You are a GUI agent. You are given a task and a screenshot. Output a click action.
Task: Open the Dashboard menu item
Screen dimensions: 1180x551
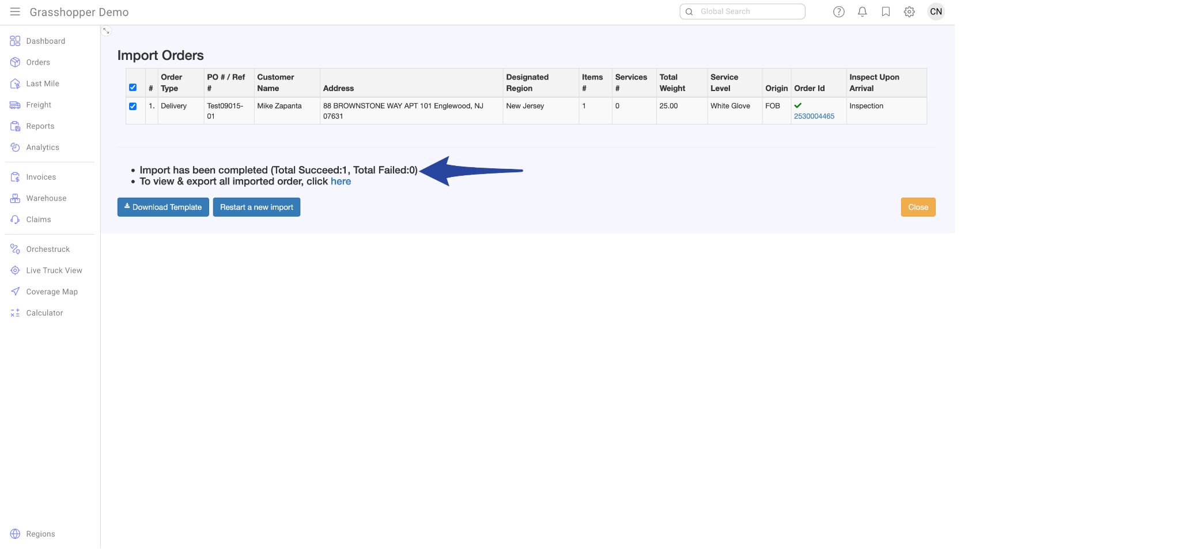tap(46, 41)
